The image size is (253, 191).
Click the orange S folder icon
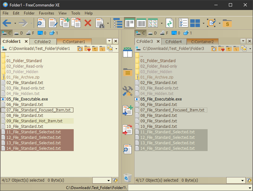pyautogui.click(x=227, y=23)
